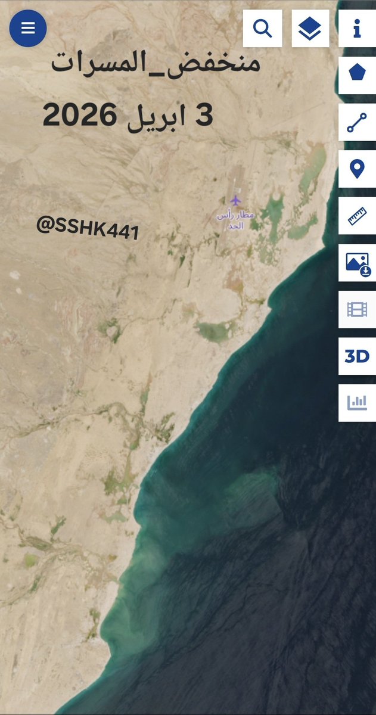Open the image download tool
Screen dimensions: 376x715
pyautogui.click(x=357, y=263)
